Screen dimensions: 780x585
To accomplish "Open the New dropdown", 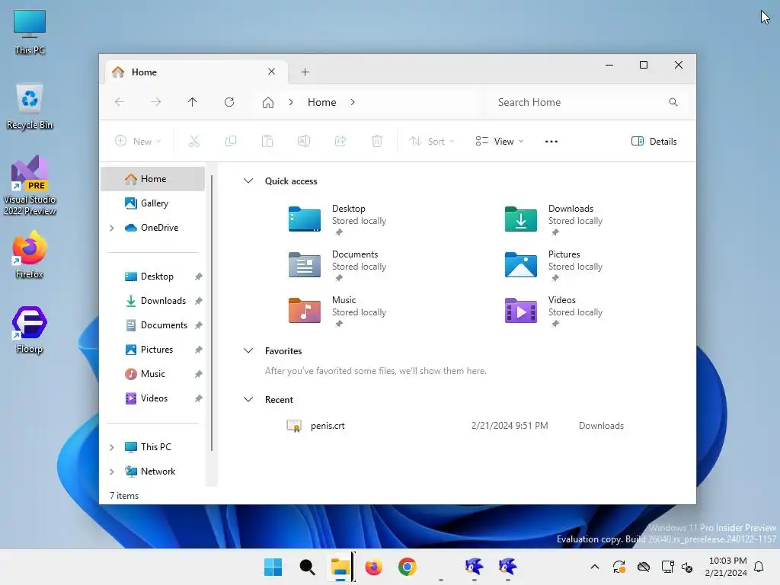I will click(138, 141).
